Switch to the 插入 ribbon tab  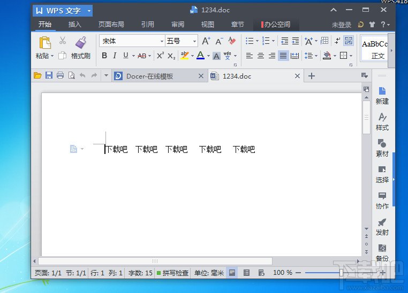(x=75, y=25)
